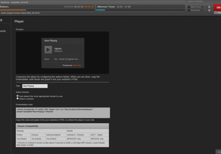Click the 'Show Source' label
The width and height of the screenshot is (221, 154).
click(195, 10)
